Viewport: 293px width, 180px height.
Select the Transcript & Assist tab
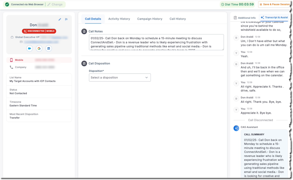(274, 17)
